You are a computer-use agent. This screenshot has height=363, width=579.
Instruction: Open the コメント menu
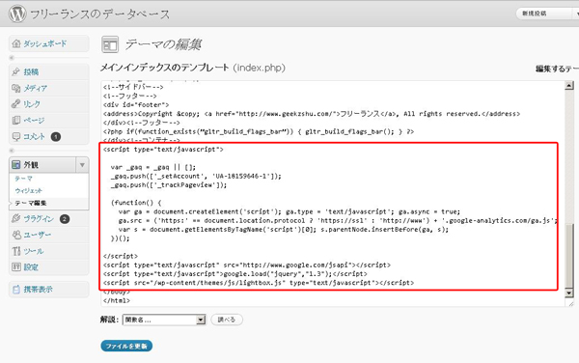(x=35, y=137)
